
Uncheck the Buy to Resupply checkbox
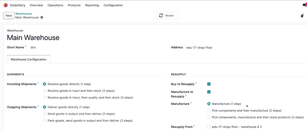pos(209,84)
